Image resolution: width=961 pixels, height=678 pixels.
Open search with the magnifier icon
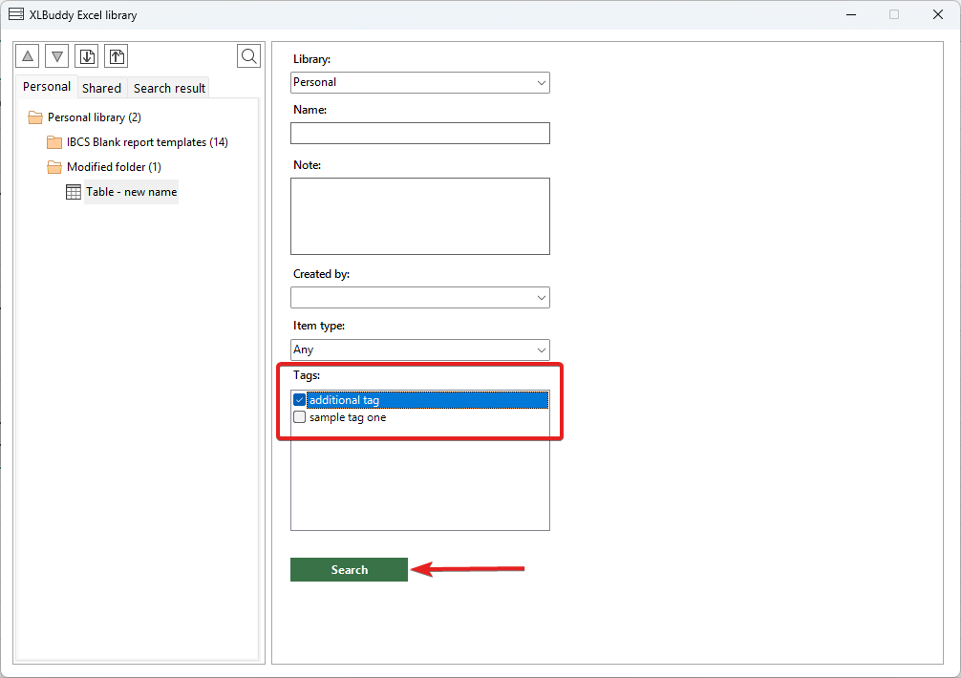point(248,56)
